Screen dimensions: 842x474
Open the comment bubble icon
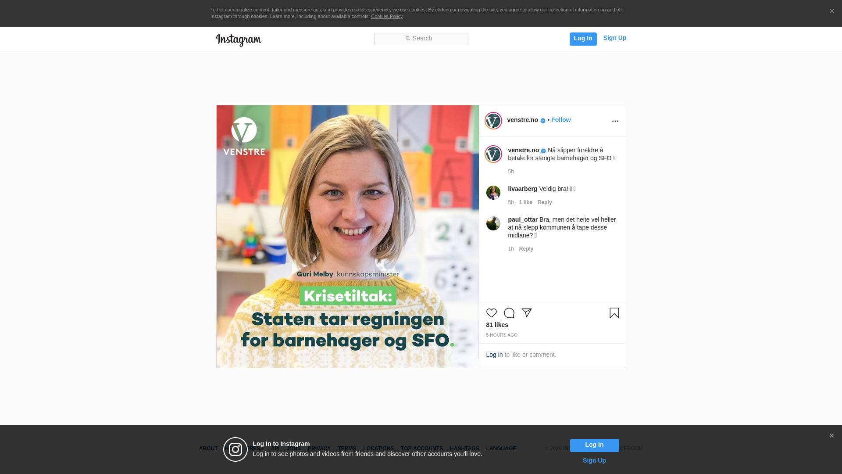509,313
